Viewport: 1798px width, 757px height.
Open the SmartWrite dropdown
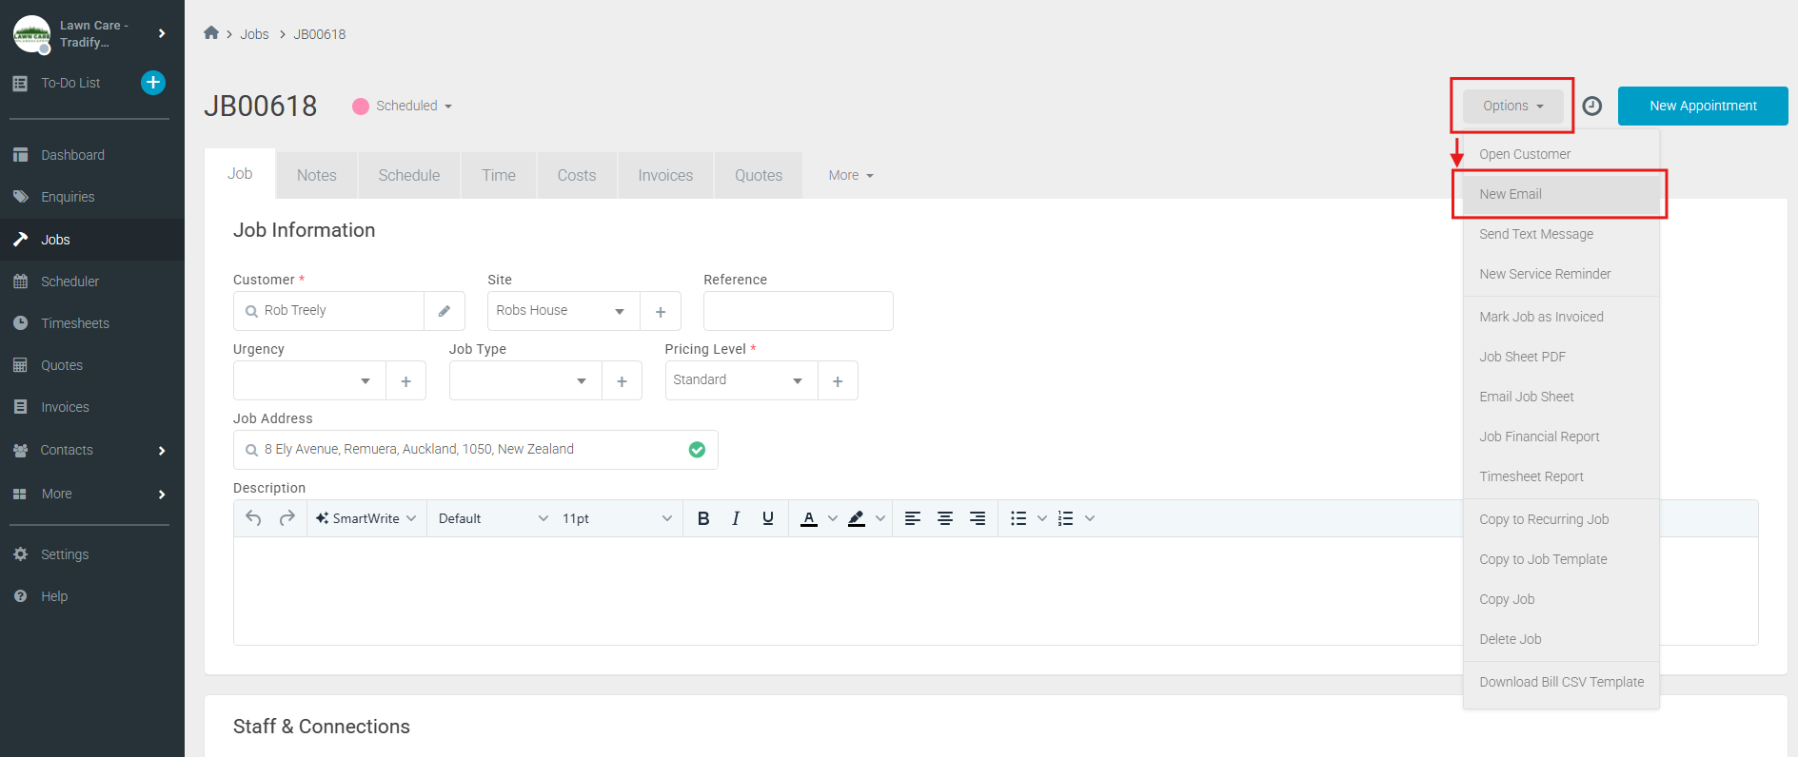366,518
